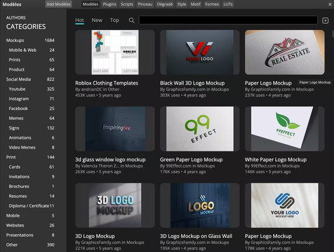Switch to the Modèles tab
This screenshot has height=252, width=334.
(90, 4)
